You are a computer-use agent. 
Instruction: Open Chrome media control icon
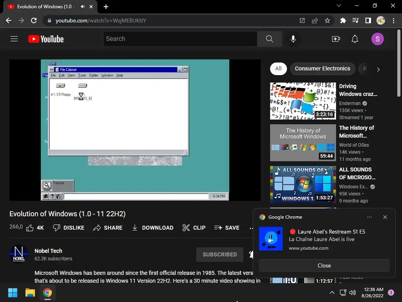[355, 20]
